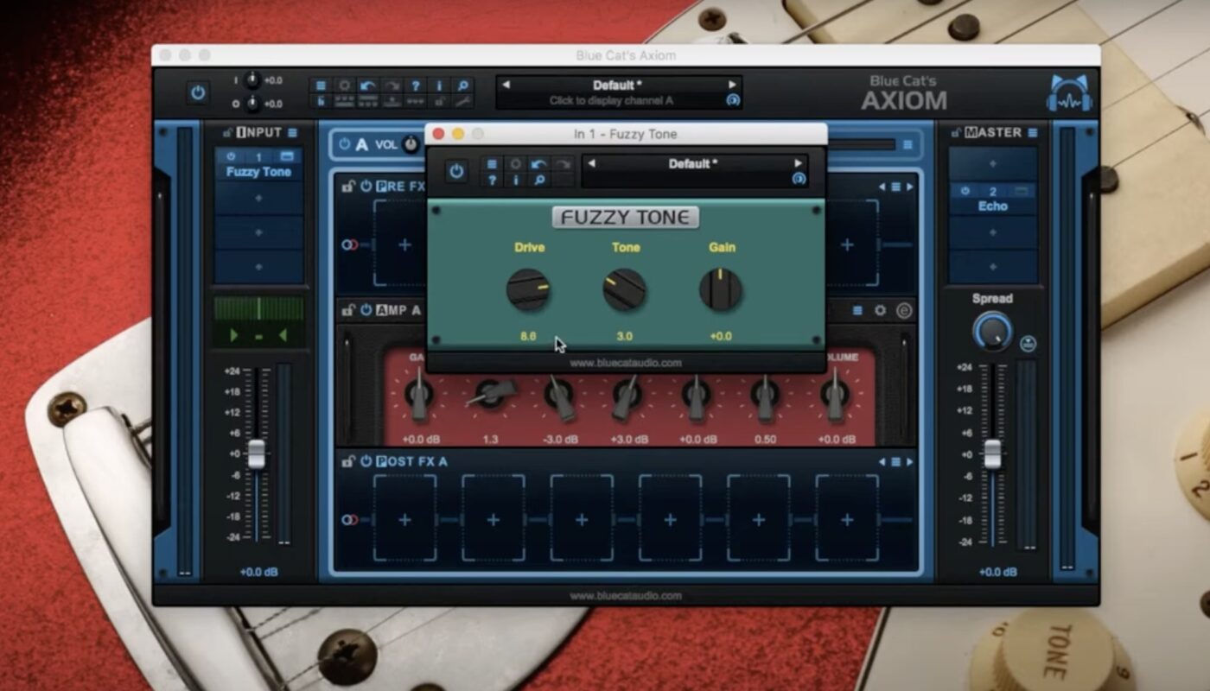This screenshot has height=691, width=1210.
Task: Click the Post FX A routing circles icon
Action: (x=349, y=519)
